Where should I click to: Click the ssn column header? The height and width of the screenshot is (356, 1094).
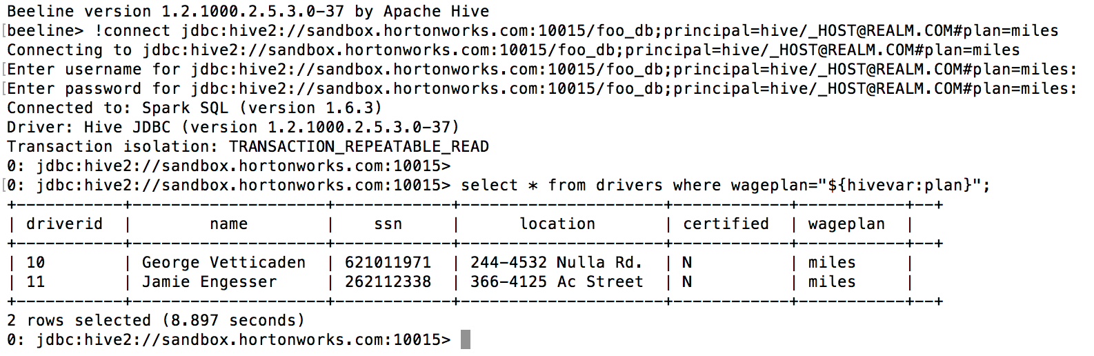coord(388,224)
